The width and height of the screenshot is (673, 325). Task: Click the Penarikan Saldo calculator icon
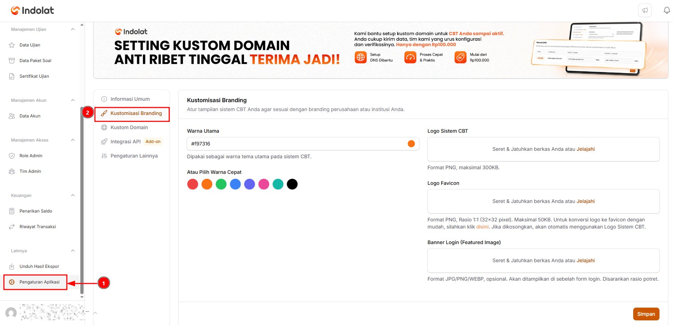point(12,211)
